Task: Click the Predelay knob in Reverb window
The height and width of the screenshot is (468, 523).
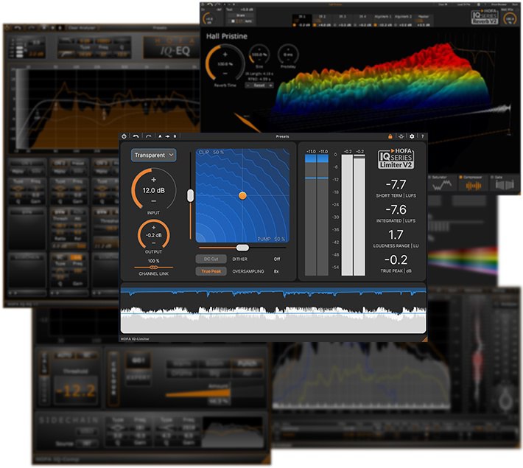Action: point(288,54)
